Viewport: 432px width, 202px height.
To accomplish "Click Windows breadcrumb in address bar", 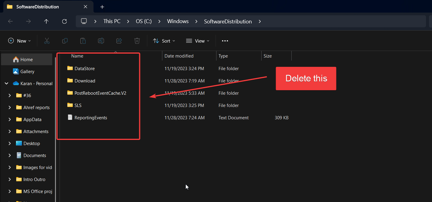I will click(x=178, y=21).
